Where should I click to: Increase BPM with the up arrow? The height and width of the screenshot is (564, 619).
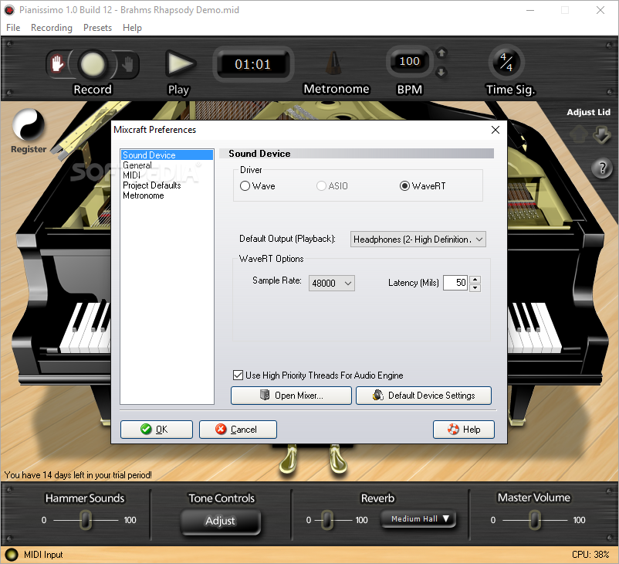tap(441, 53)
